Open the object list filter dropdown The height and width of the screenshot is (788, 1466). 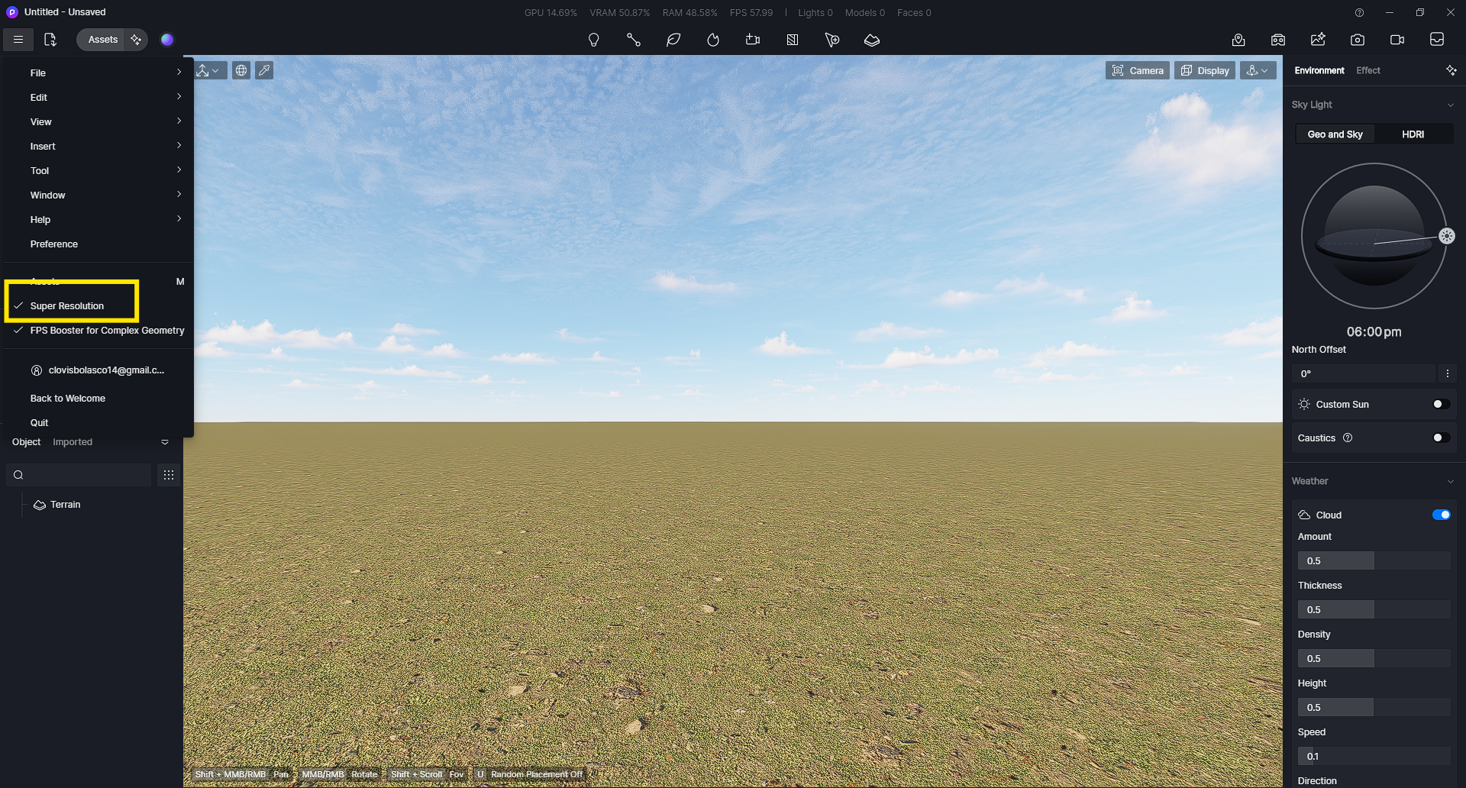[165, 442]
